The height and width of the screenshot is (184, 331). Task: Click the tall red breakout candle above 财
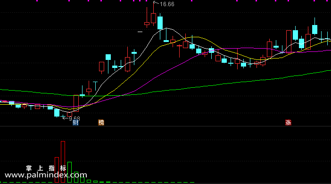pos(76,103)
